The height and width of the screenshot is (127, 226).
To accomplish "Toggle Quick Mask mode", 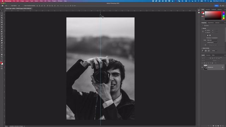I will pos(2,66).
